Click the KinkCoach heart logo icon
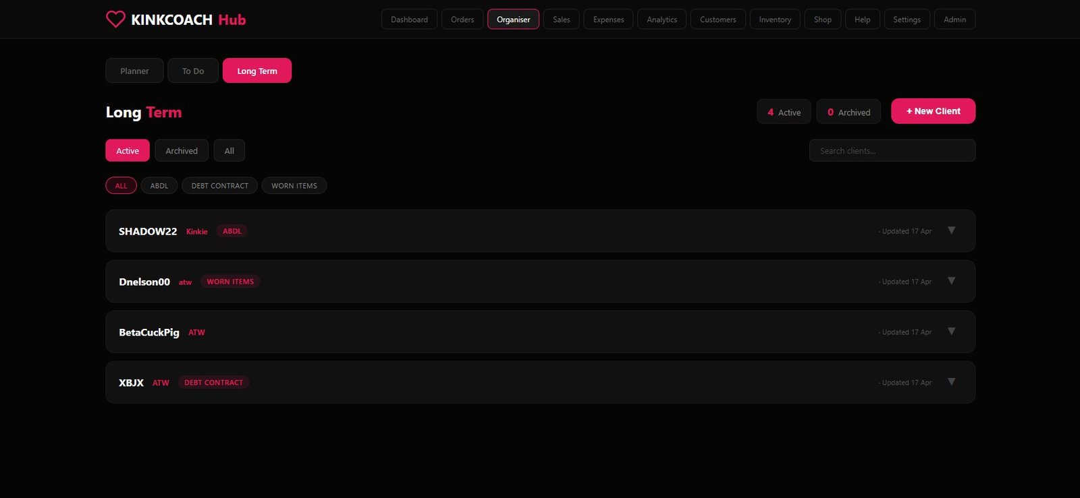 (115, 20)
